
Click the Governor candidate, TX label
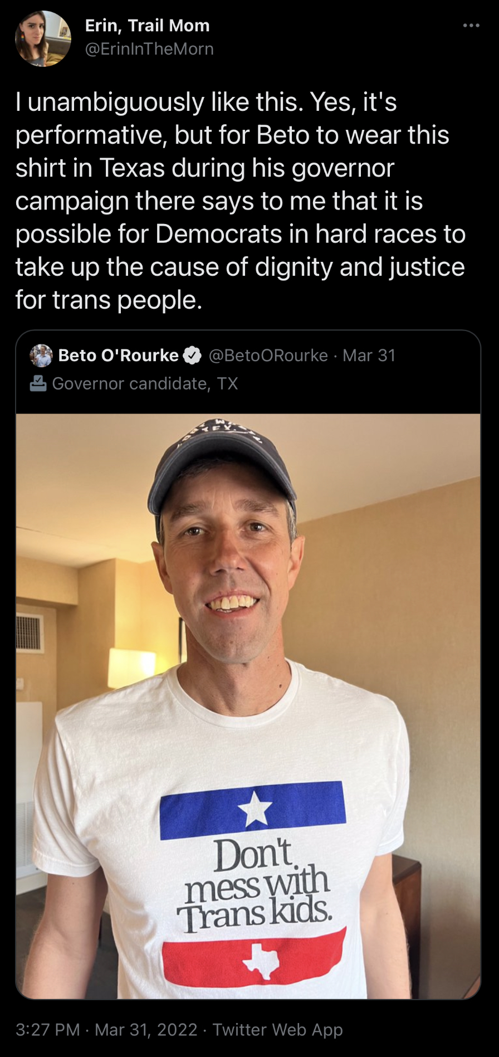pyautogui.click(x=145, y=383)
